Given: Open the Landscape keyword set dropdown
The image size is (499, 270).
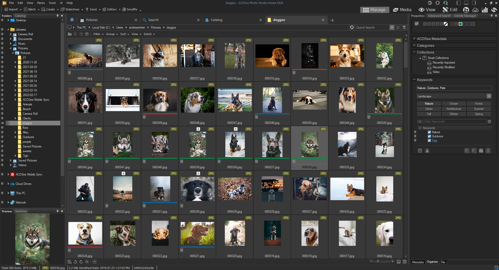Looking at the screenshot, I should [489, 96].
